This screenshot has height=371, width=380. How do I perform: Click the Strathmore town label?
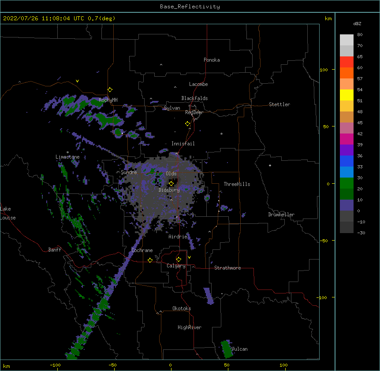(227, 268)
